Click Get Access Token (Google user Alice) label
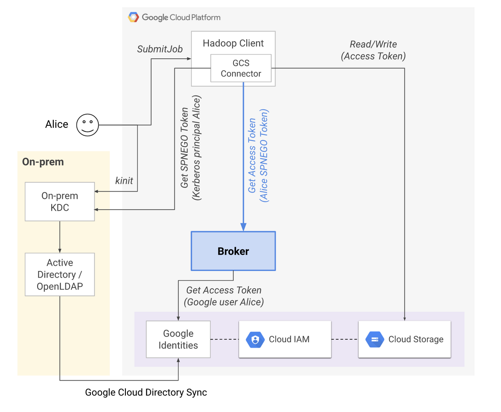The height and width of the screenshot is (412, 501). click(224, 296)
